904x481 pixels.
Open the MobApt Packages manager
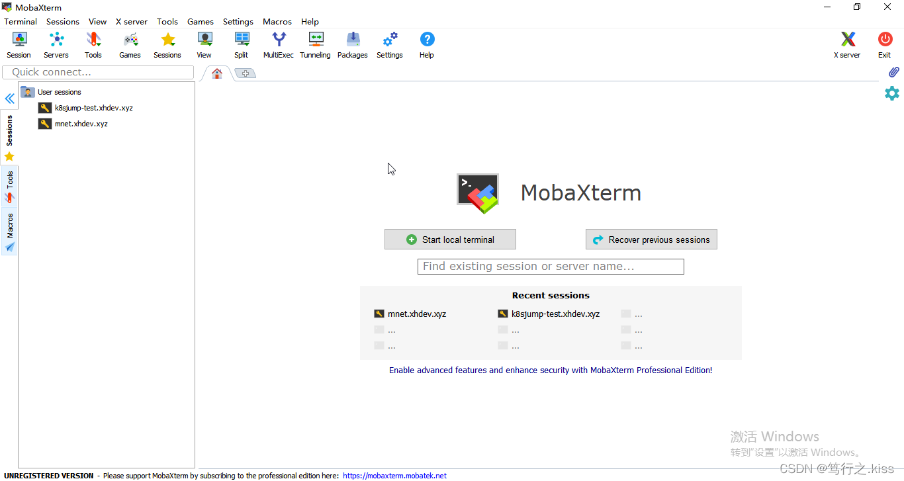pos(352,44)
